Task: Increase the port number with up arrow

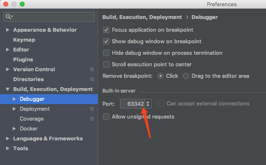Action: click(x=148, y=102)
